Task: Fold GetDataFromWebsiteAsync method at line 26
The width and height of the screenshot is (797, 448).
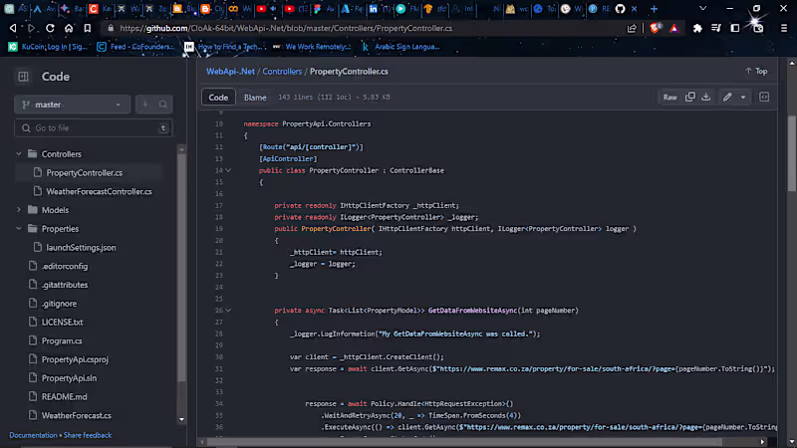Action: tap(228, 311)
